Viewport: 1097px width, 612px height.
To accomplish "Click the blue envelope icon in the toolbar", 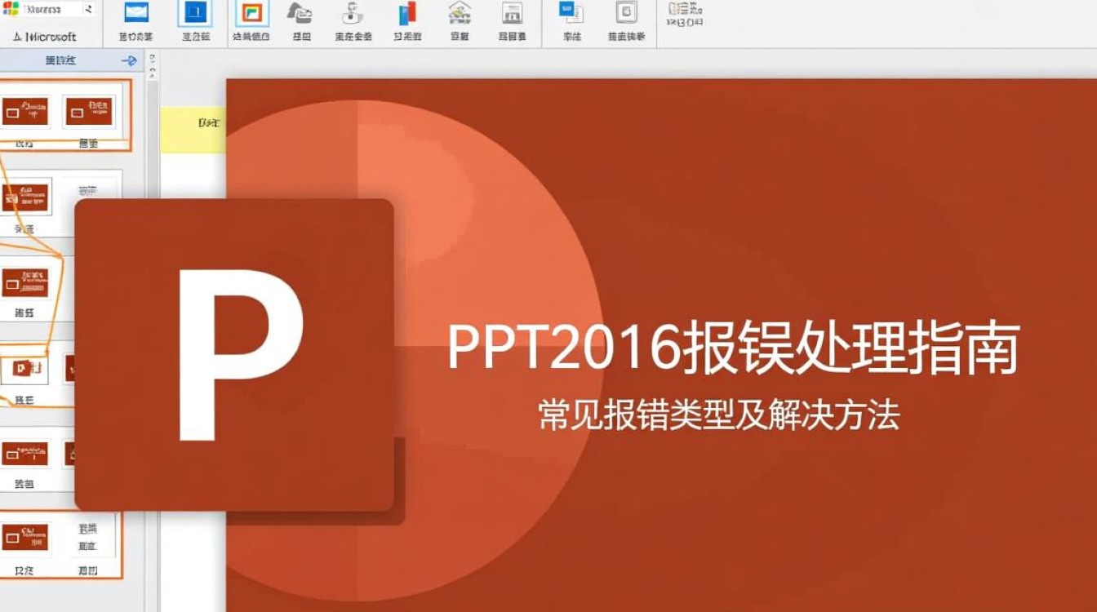I will pos(136,12).
